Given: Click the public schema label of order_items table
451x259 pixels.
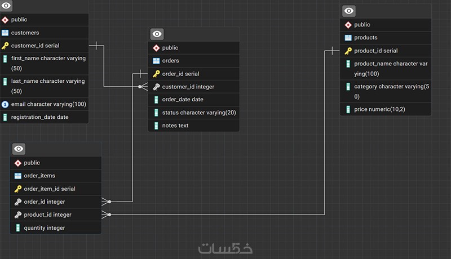Looking at the screenshot, I should point(32,163).
